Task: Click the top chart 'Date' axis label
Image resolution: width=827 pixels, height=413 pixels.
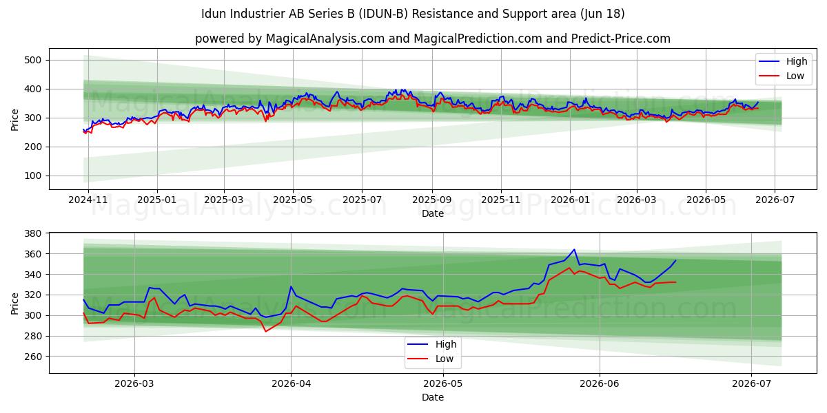Action: [x=433, y=213]
